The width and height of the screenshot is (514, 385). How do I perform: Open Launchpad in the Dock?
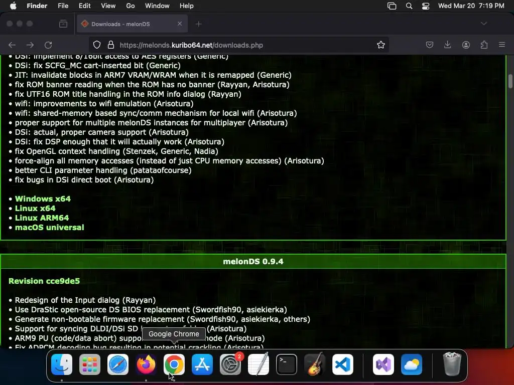tap(90, 364)
